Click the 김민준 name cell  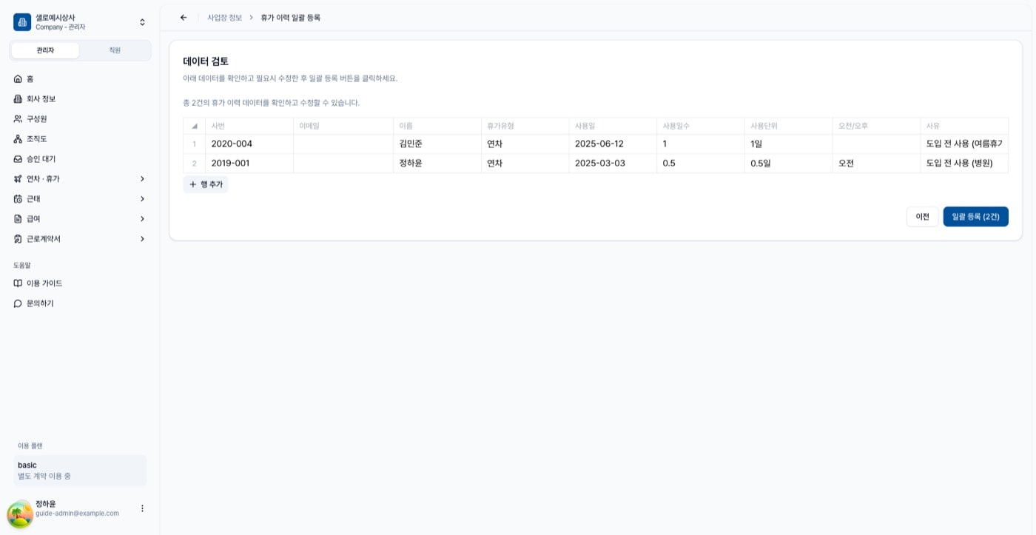coord(437,144)
